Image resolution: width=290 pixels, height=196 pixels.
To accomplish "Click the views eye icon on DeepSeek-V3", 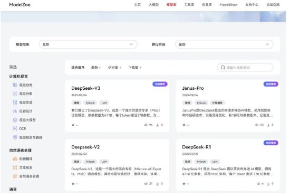I will [146, 125].
